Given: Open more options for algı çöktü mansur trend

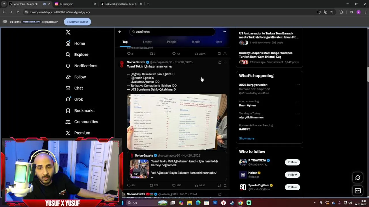Looking at the screenshot, I should tap(298, 114).
